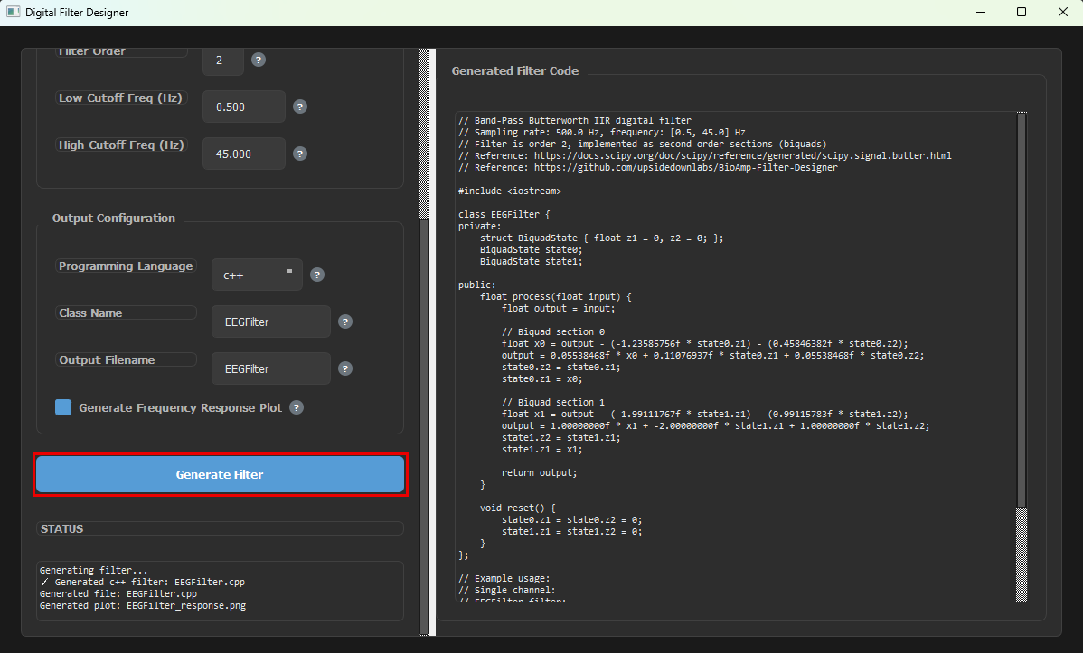The width and height of the screenshot is (1083, 653).
Task: Click the '// Biquad section 1' comment
Action: point(553,403)
